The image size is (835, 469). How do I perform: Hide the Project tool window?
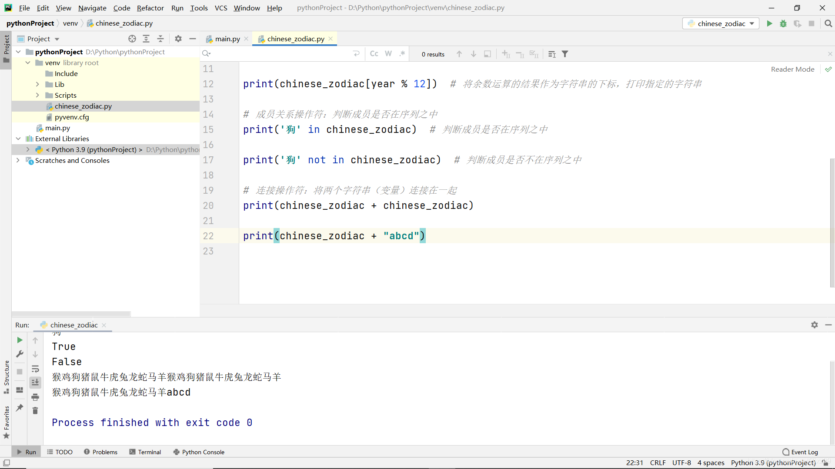(x=193, y=39)
